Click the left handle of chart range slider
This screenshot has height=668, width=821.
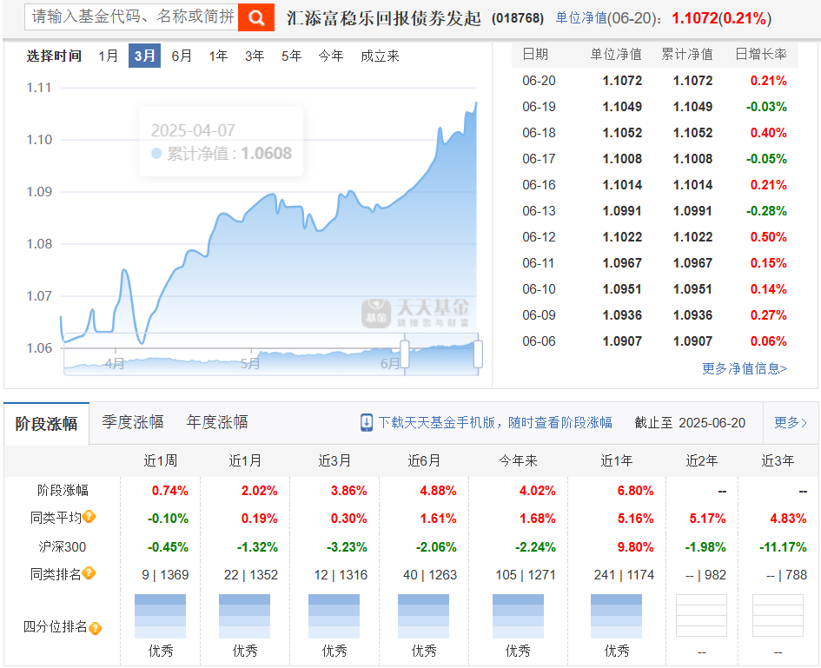[x=404, y=354]
